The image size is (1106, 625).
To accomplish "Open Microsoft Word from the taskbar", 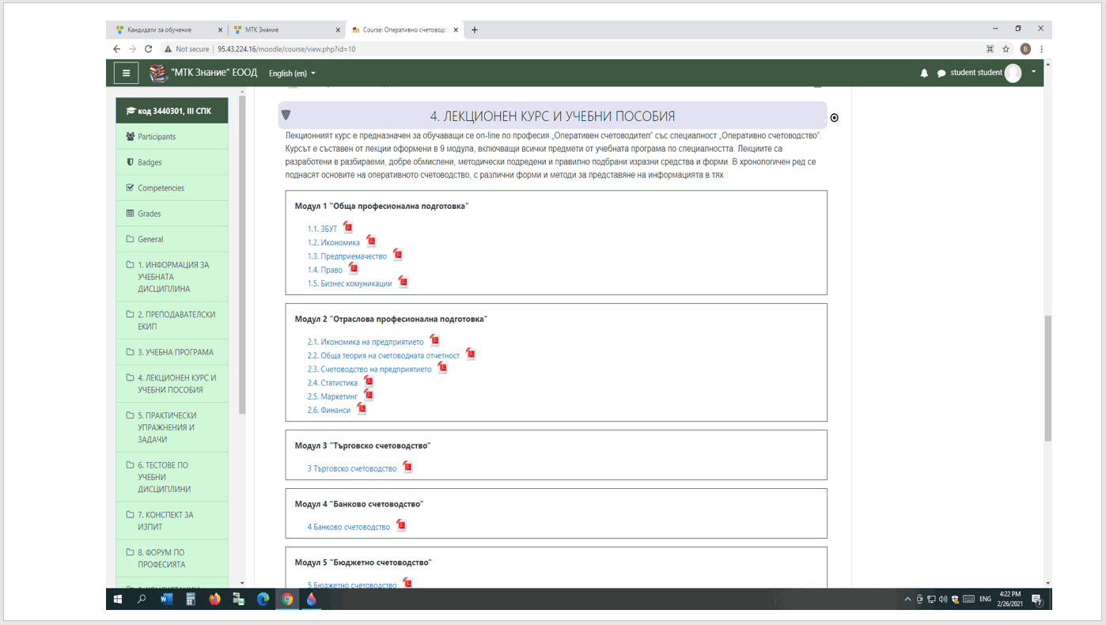I will pyautogui.click(x=166, y=599).
